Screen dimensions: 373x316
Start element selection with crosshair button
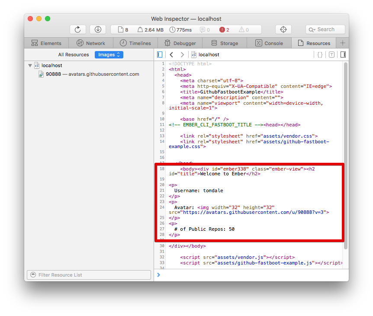(283, 29)
